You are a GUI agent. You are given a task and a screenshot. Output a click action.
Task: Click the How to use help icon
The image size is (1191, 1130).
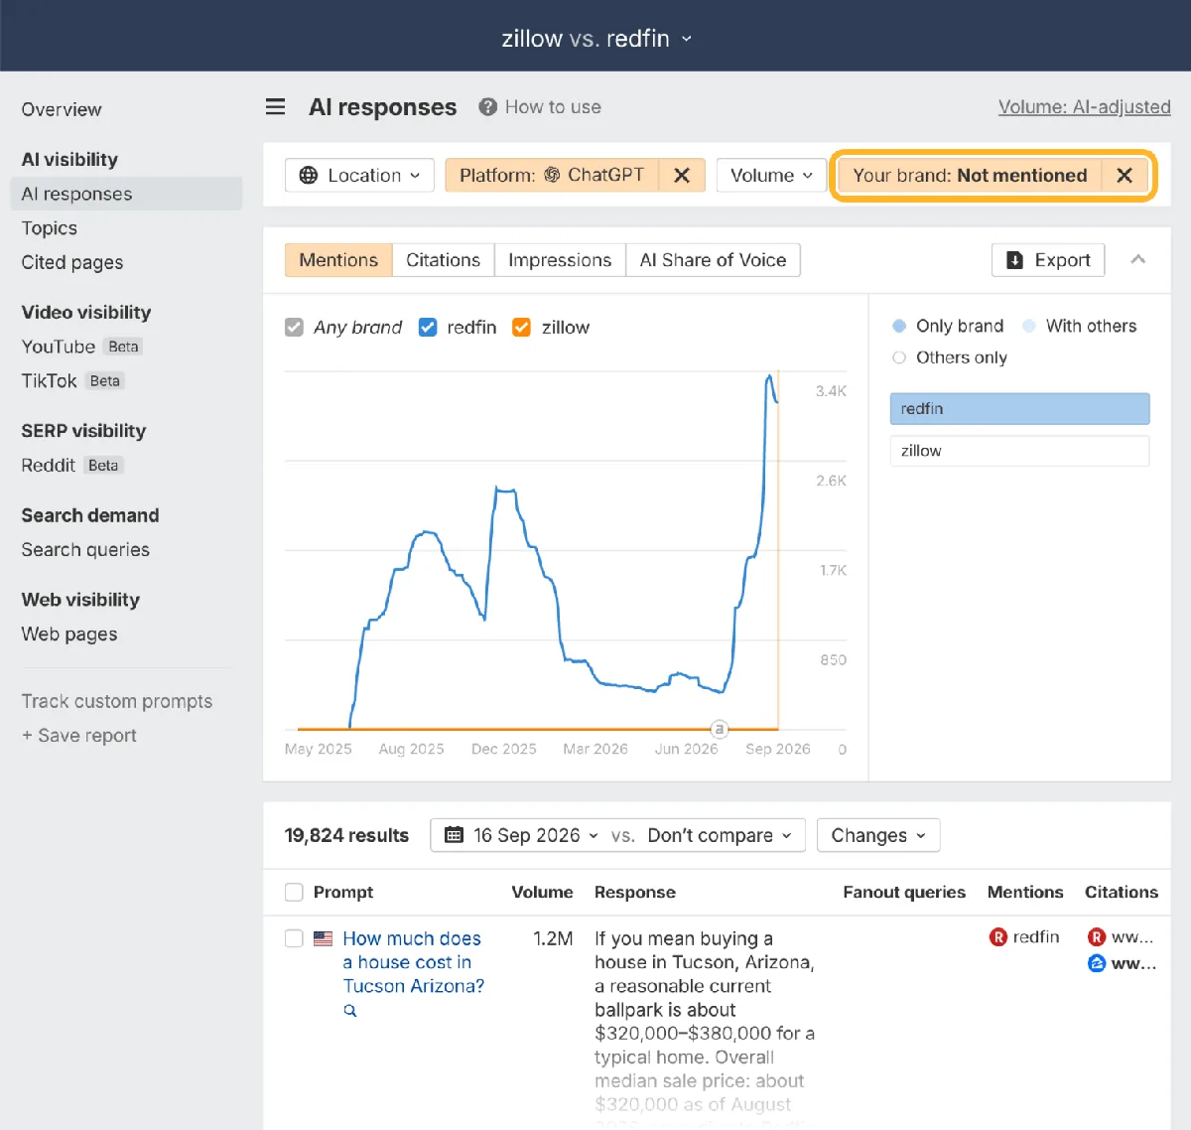tap(487, 106)
